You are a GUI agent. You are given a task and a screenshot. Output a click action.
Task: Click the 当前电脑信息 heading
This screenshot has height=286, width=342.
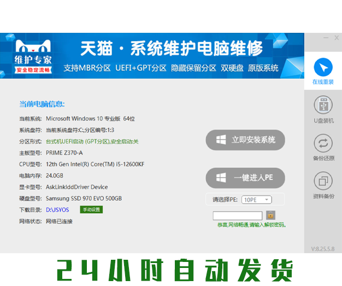(42, 104)
